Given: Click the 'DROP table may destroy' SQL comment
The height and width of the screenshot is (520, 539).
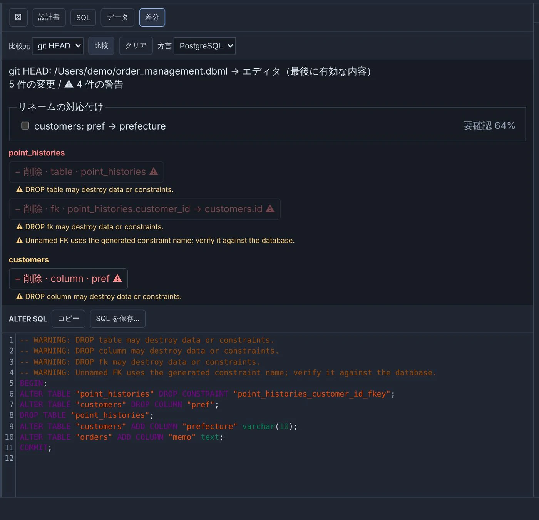Looking at the screenshot, I should (x=147, y=340).
